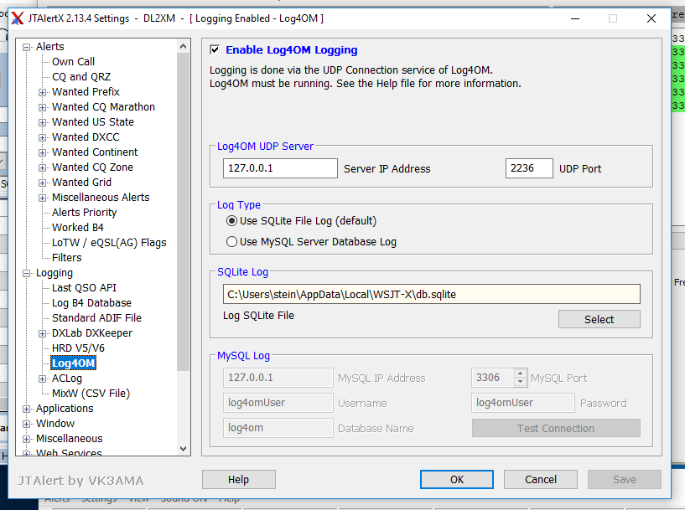Image resolution: width=685 pixels, height=510 pixels.
Task: Expand the Wanted CQ Marathon node
Action: 43,107
